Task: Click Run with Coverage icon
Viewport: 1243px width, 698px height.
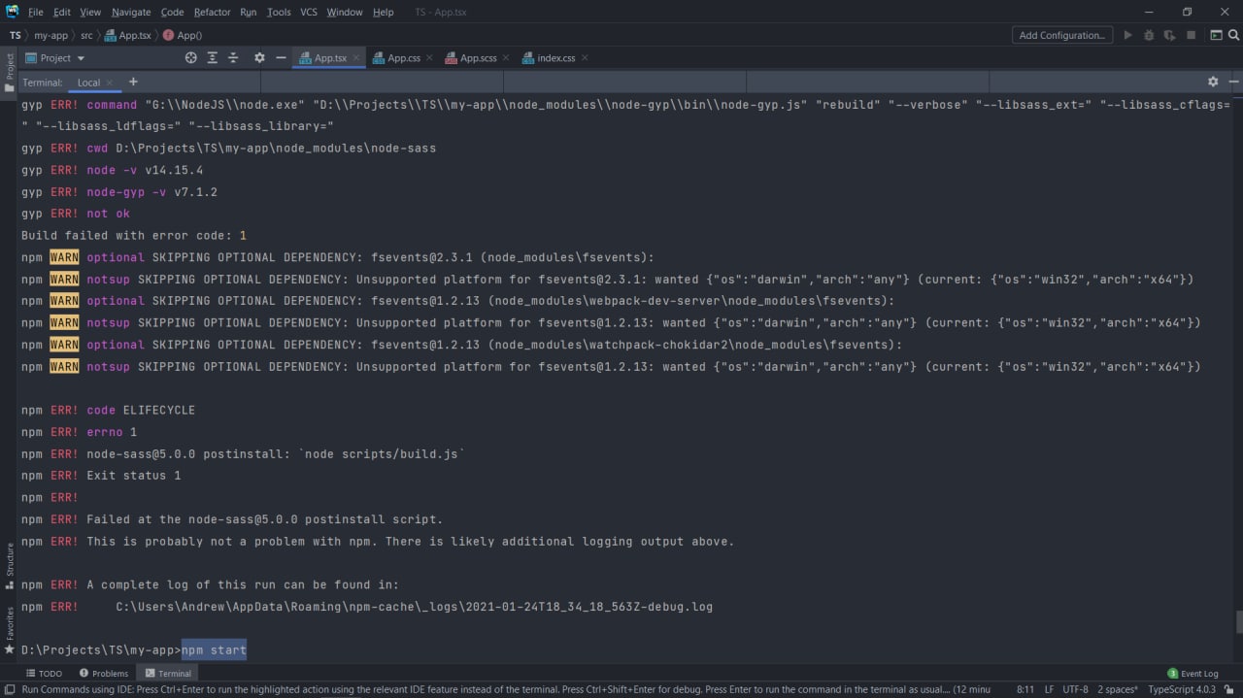Action: [x=1169, y=35]
